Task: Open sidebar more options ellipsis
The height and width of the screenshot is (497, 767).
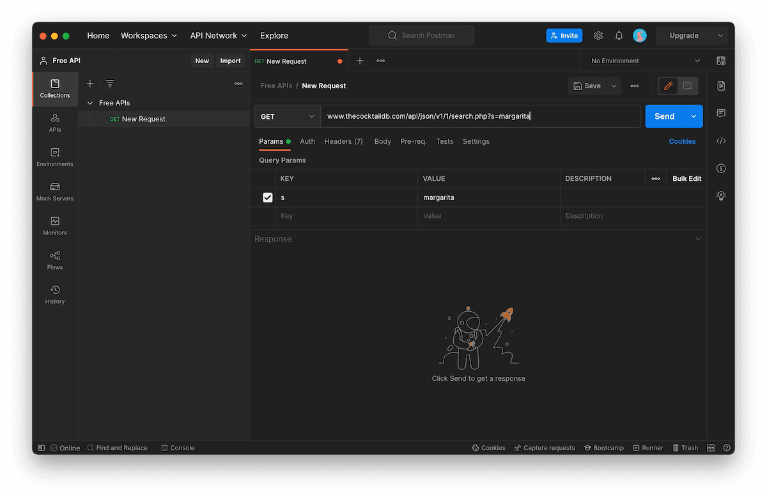Action: click(x=238, y=84)
